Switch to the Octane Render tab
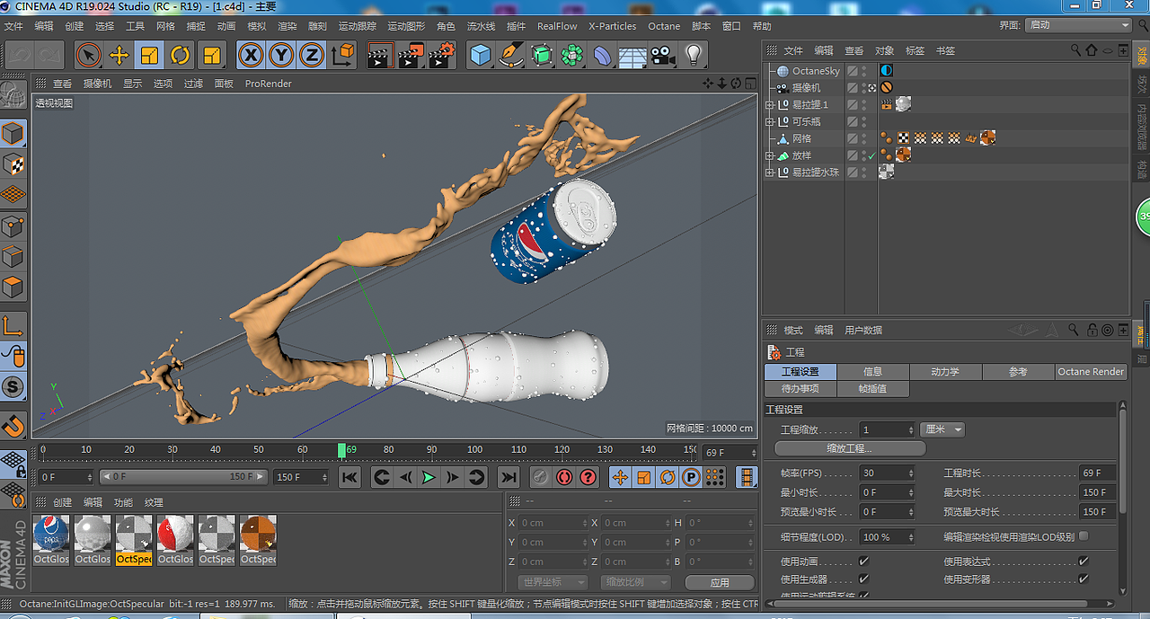 [x=1091, y=372]
